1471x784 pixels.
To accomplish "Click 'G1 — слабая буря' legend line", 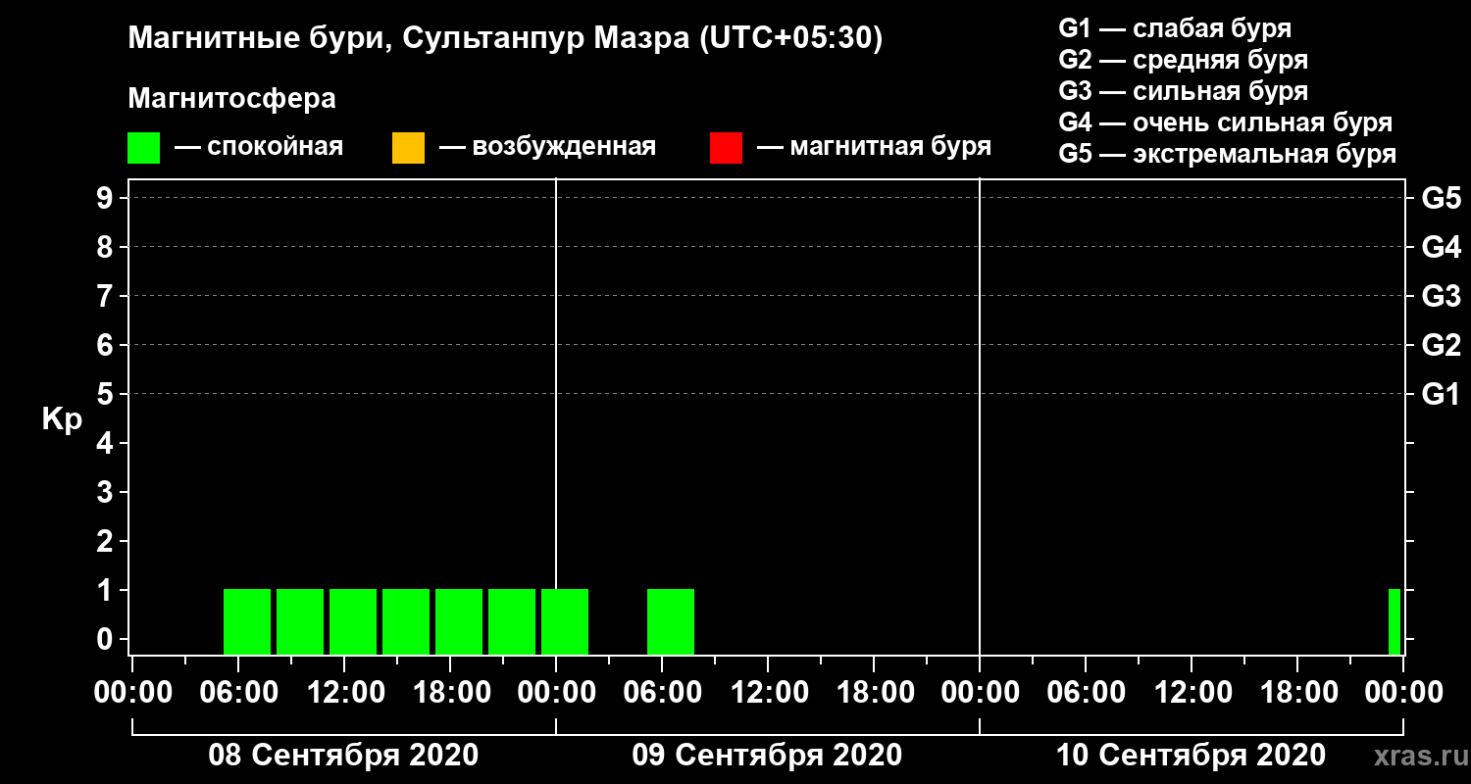I will 1175,27.
